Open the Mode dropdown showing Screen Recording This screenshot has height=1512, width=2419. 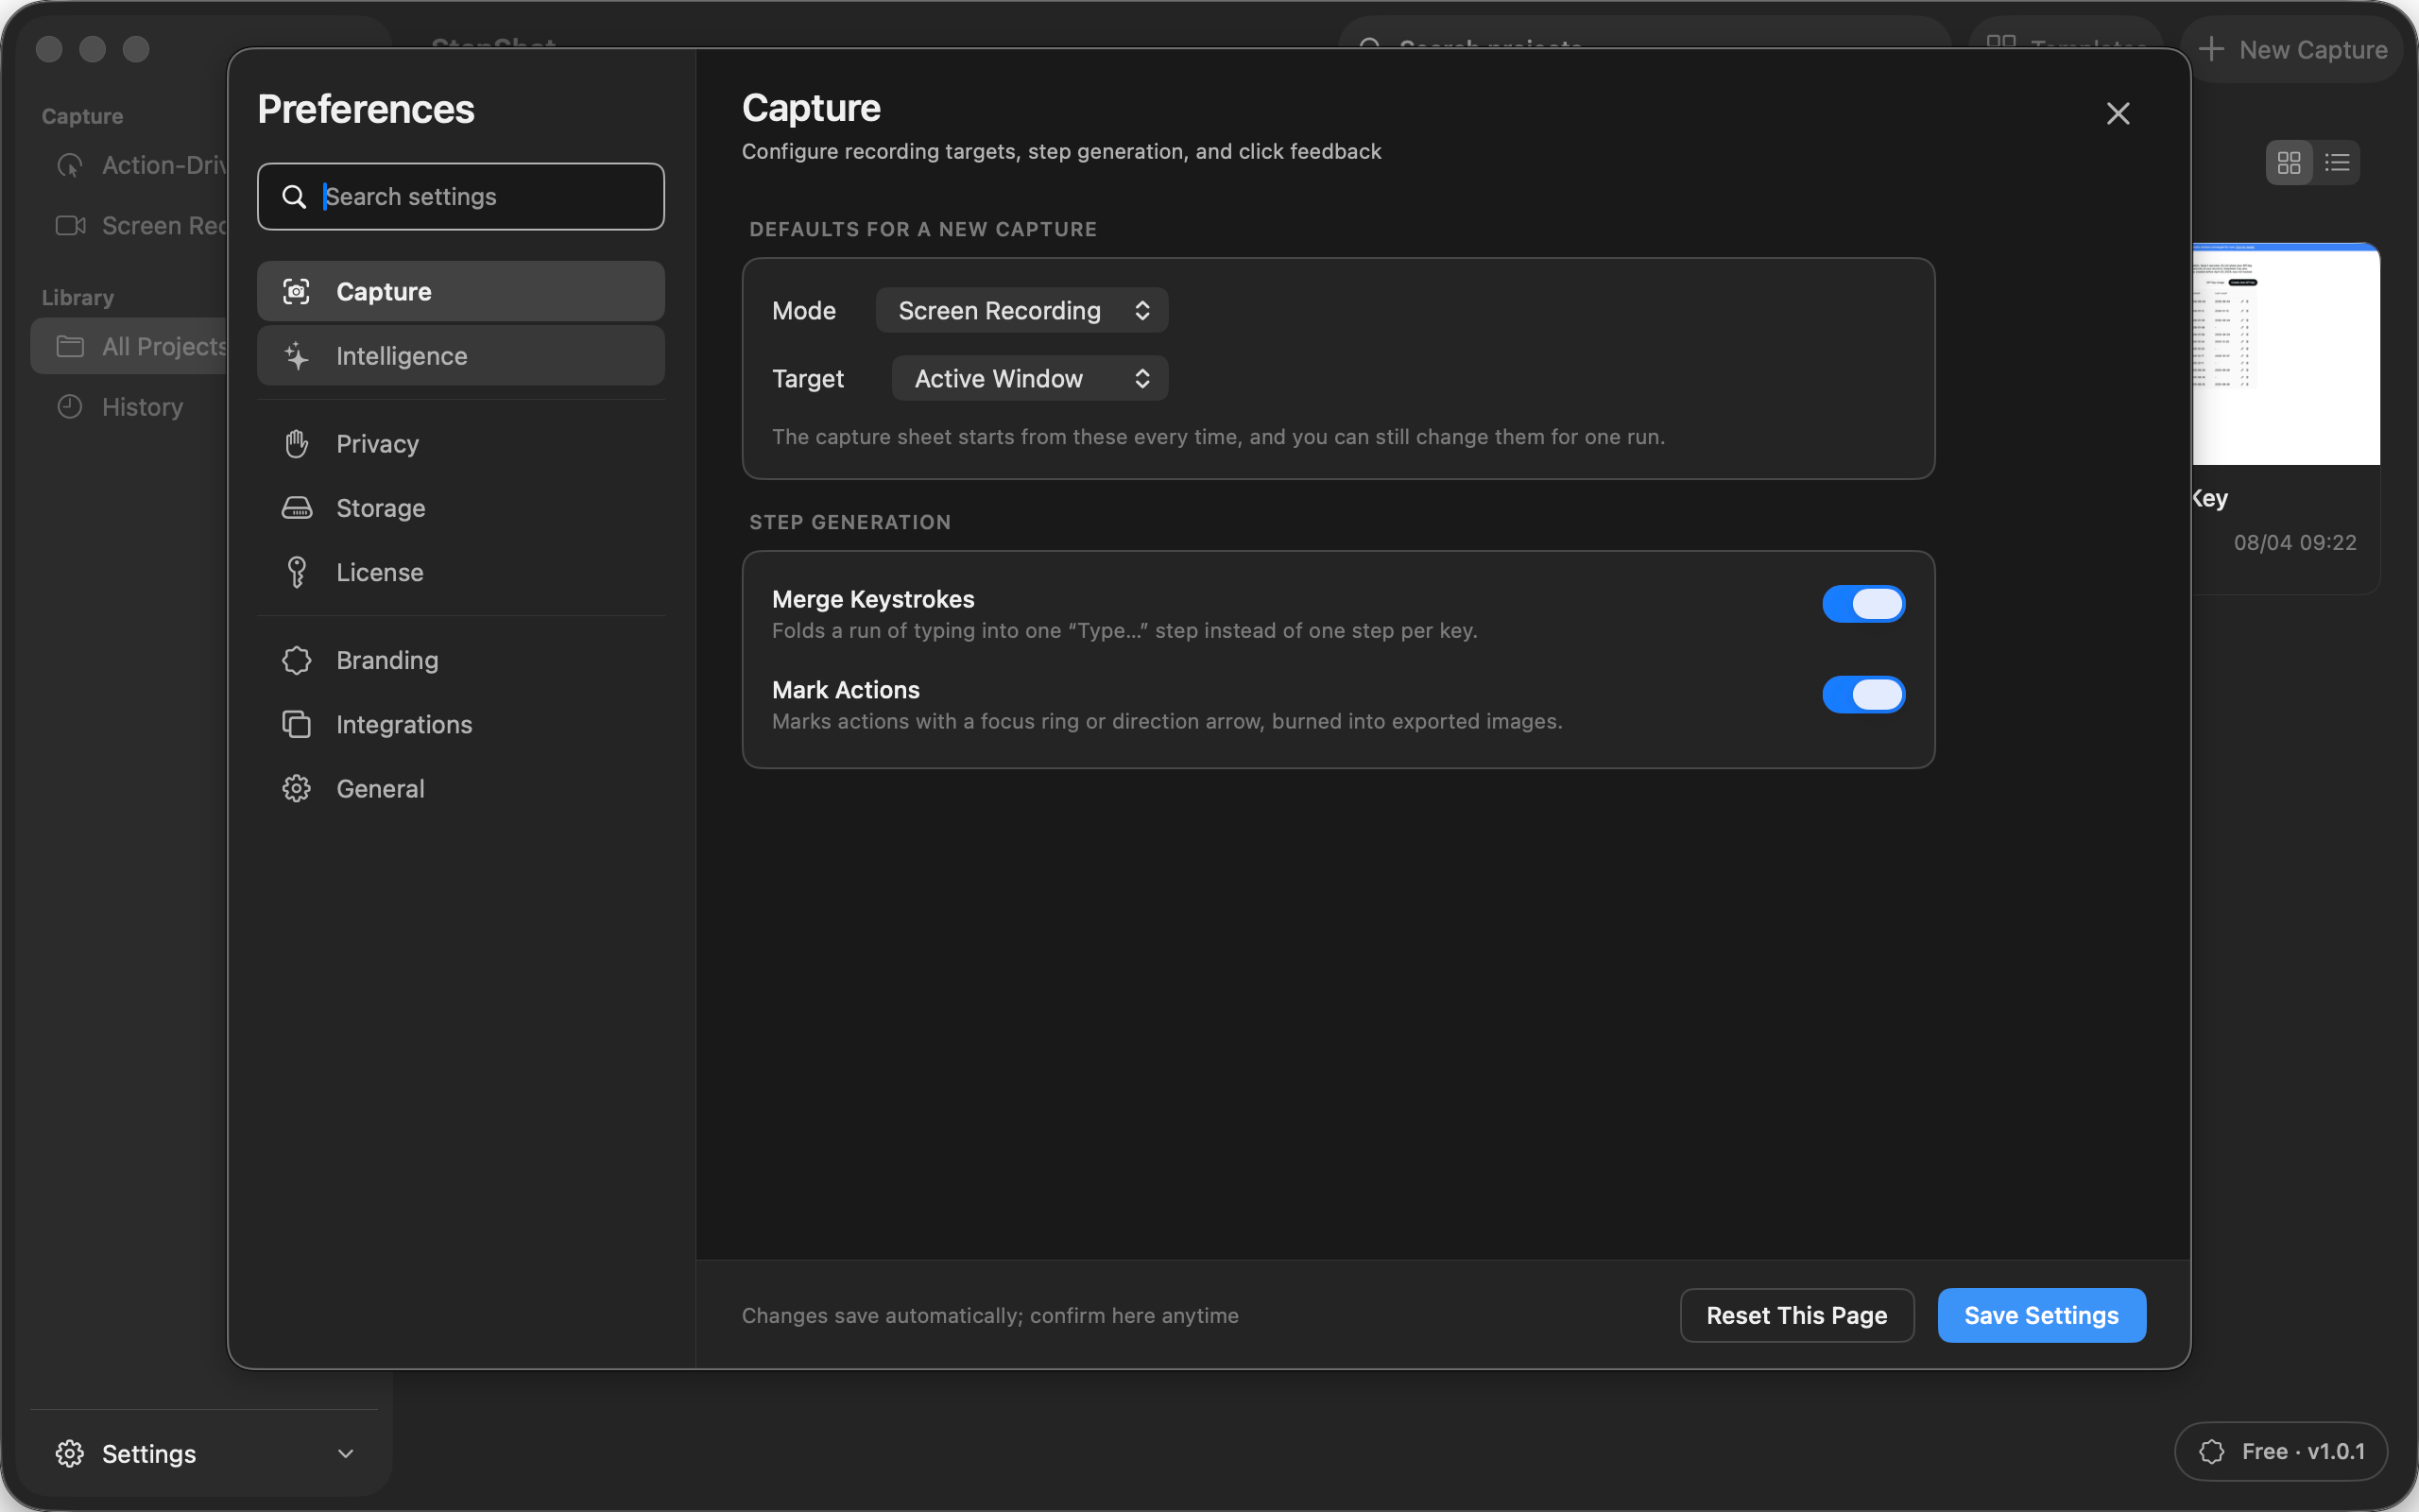1021,311
